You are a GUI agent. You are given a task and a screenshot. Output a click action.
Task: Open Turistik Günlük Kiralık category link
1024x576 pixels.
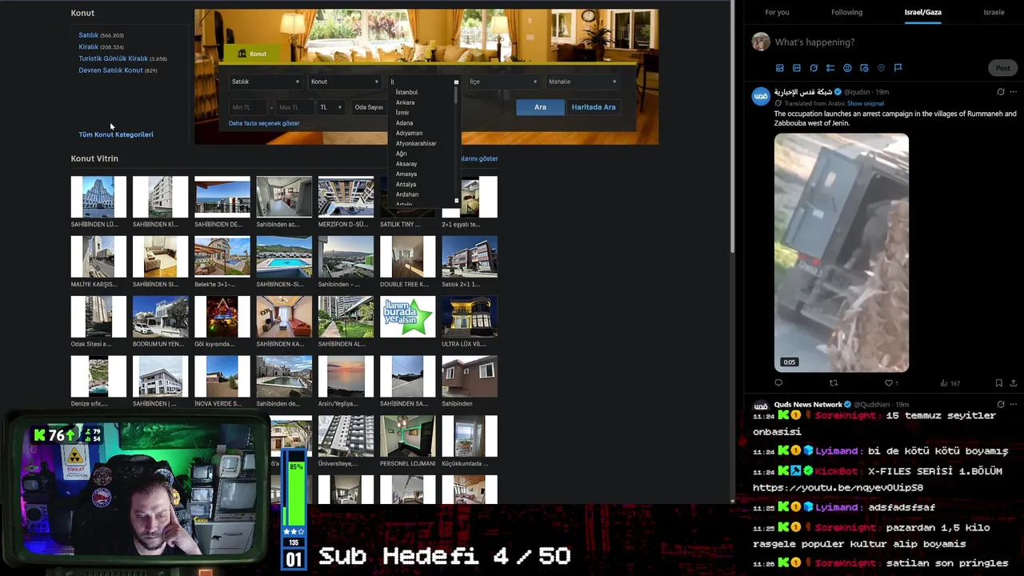(x=113, y=58)
